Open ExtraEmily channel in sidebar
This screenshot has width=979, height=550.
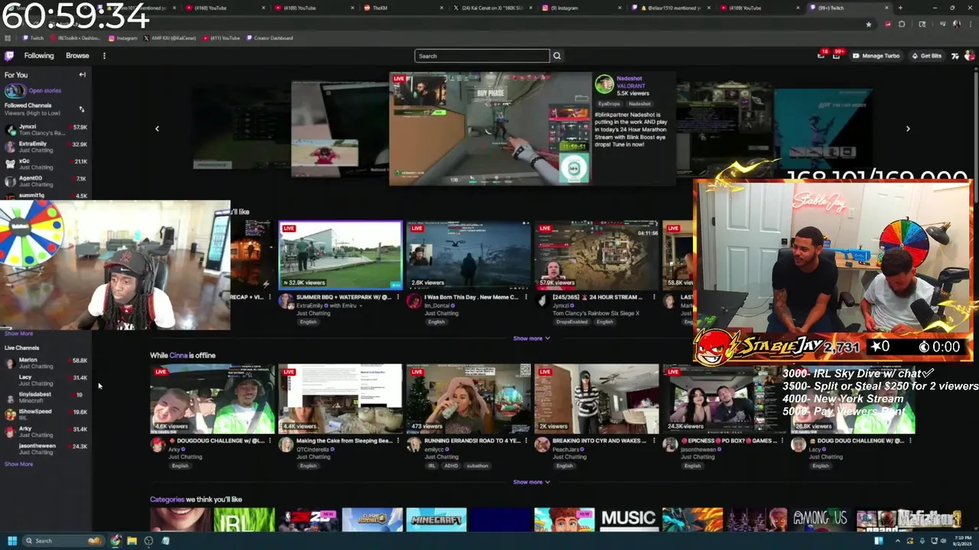46,147
